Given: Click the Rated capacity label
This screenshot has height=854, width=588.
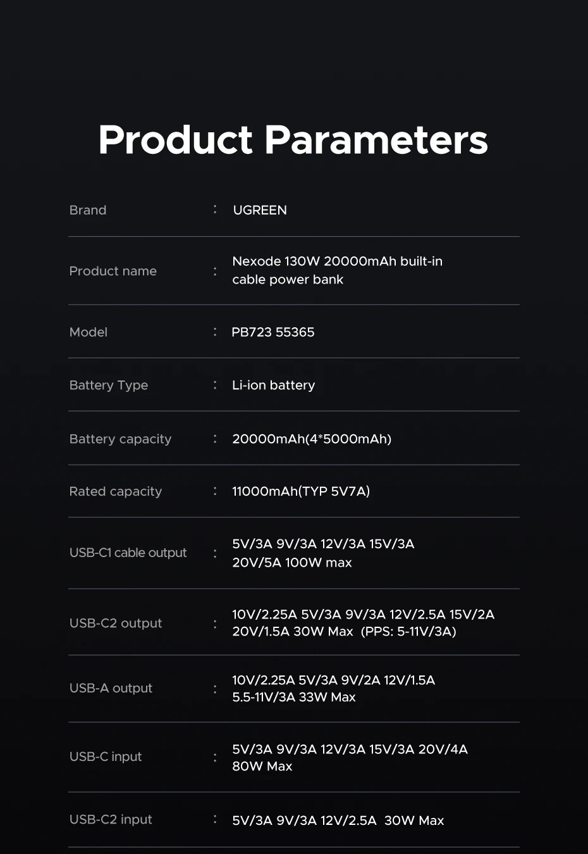Looking at the screenshot, I should pyautogui.click(x=116, y=492).
